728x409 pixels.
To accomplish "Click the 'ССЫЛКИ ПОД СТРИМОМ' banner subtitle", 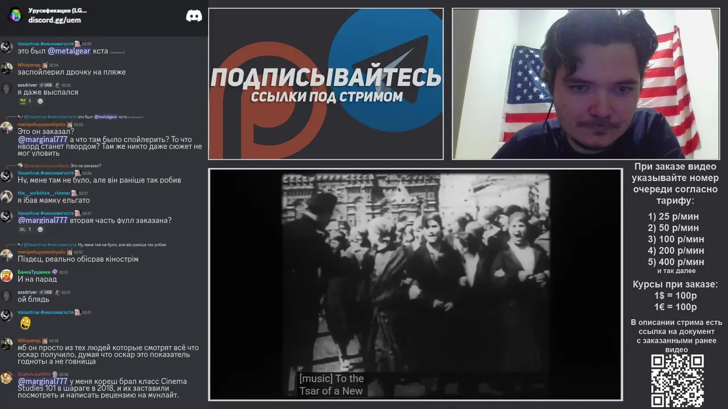I will [326, 97].
